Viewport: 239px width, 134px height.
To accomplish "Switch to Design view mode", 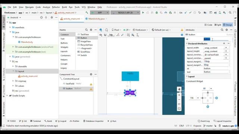I will coord(228,25).
